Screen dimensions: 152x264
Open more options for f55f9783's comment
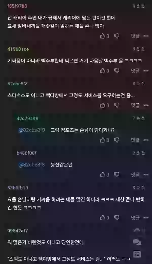coord(146,36)
